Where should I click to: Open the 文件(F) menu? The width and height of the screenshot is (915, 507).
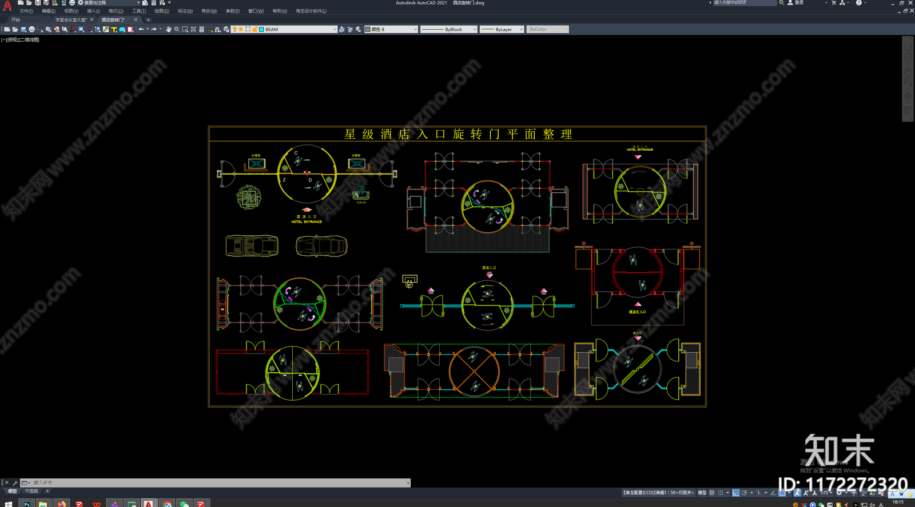(26, 11)
